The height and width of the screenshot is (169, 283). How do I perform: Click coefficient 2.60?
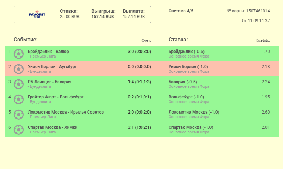click(266, 112)
